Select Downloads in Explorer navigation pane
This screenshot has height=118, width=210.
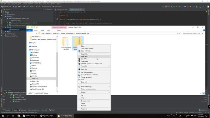tap(35, 60)
